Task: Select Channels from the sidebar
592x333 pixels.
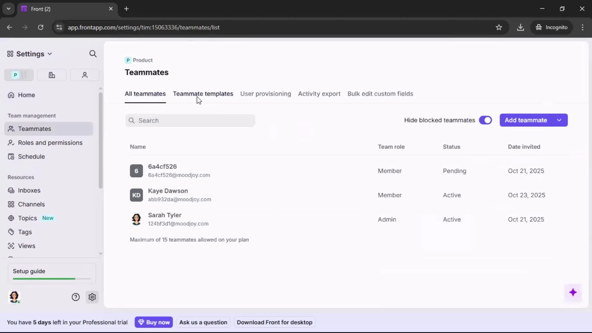Action: 31,204
